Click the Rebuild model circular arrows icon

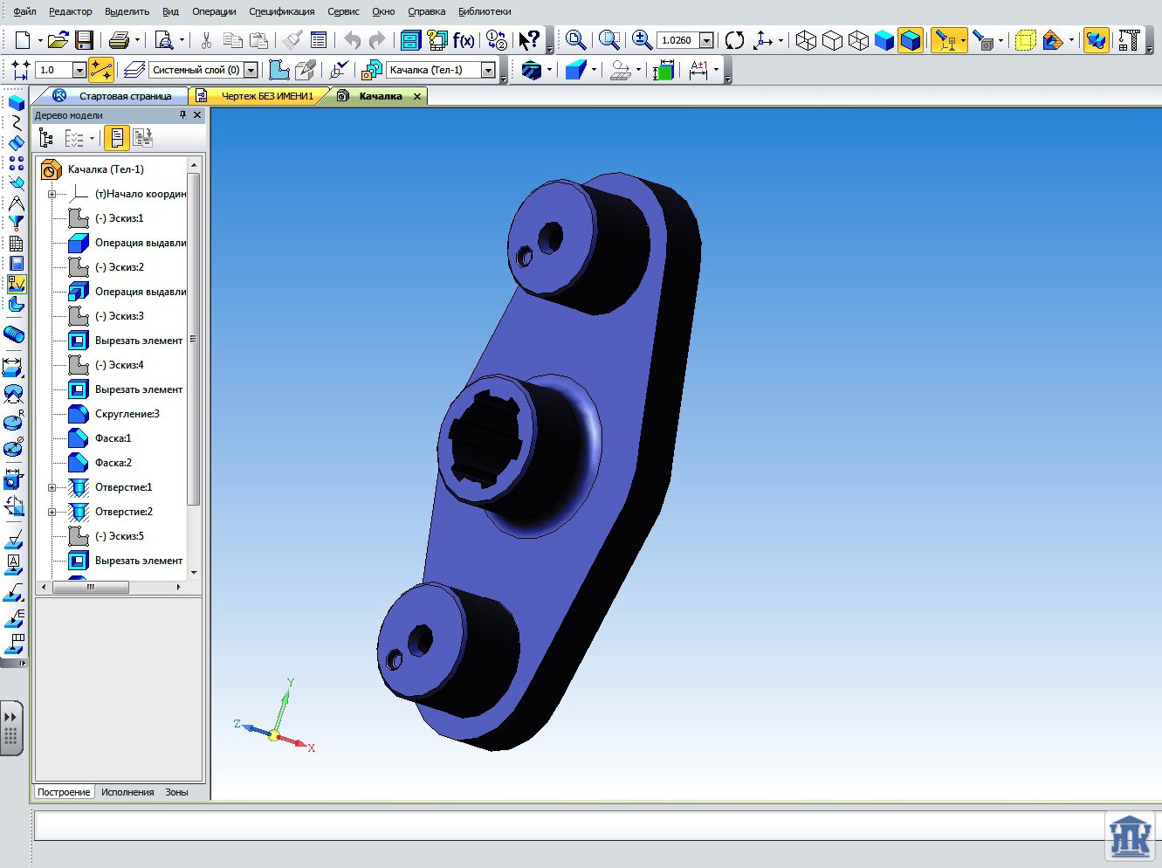(x=734, y=40)
